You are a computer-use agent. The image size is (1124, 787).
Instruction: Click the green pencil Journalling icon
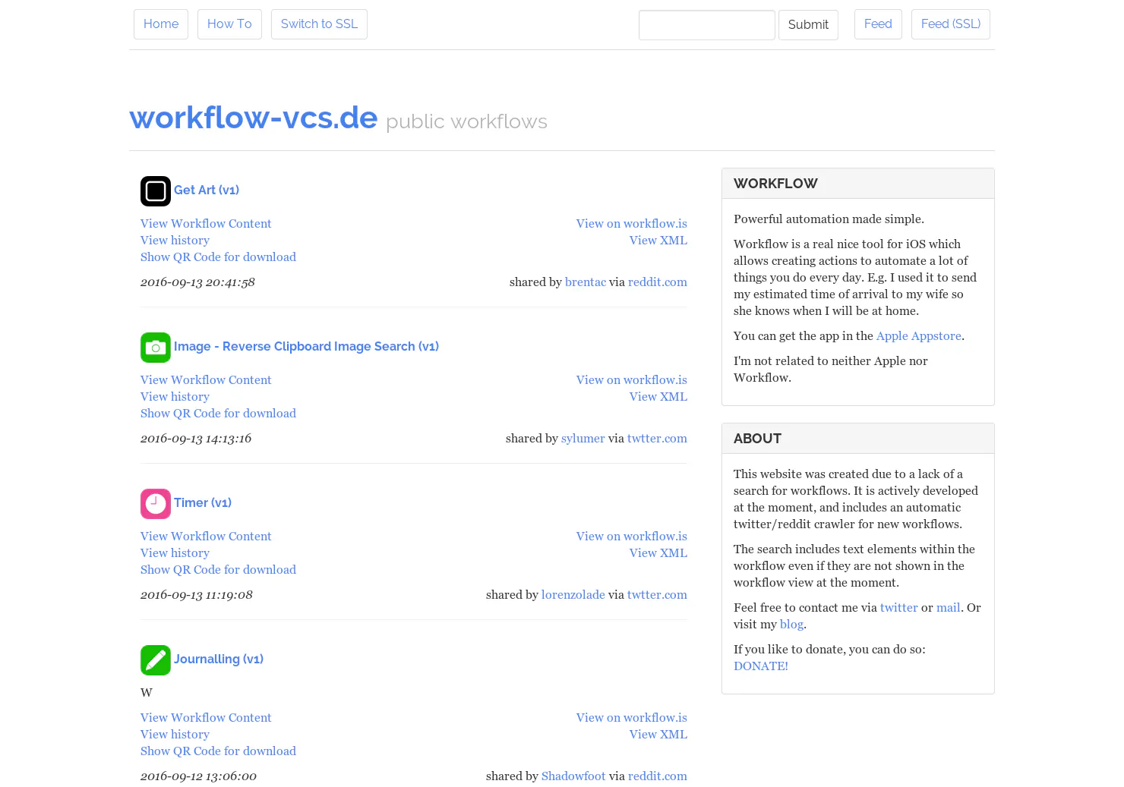point(156,660)
